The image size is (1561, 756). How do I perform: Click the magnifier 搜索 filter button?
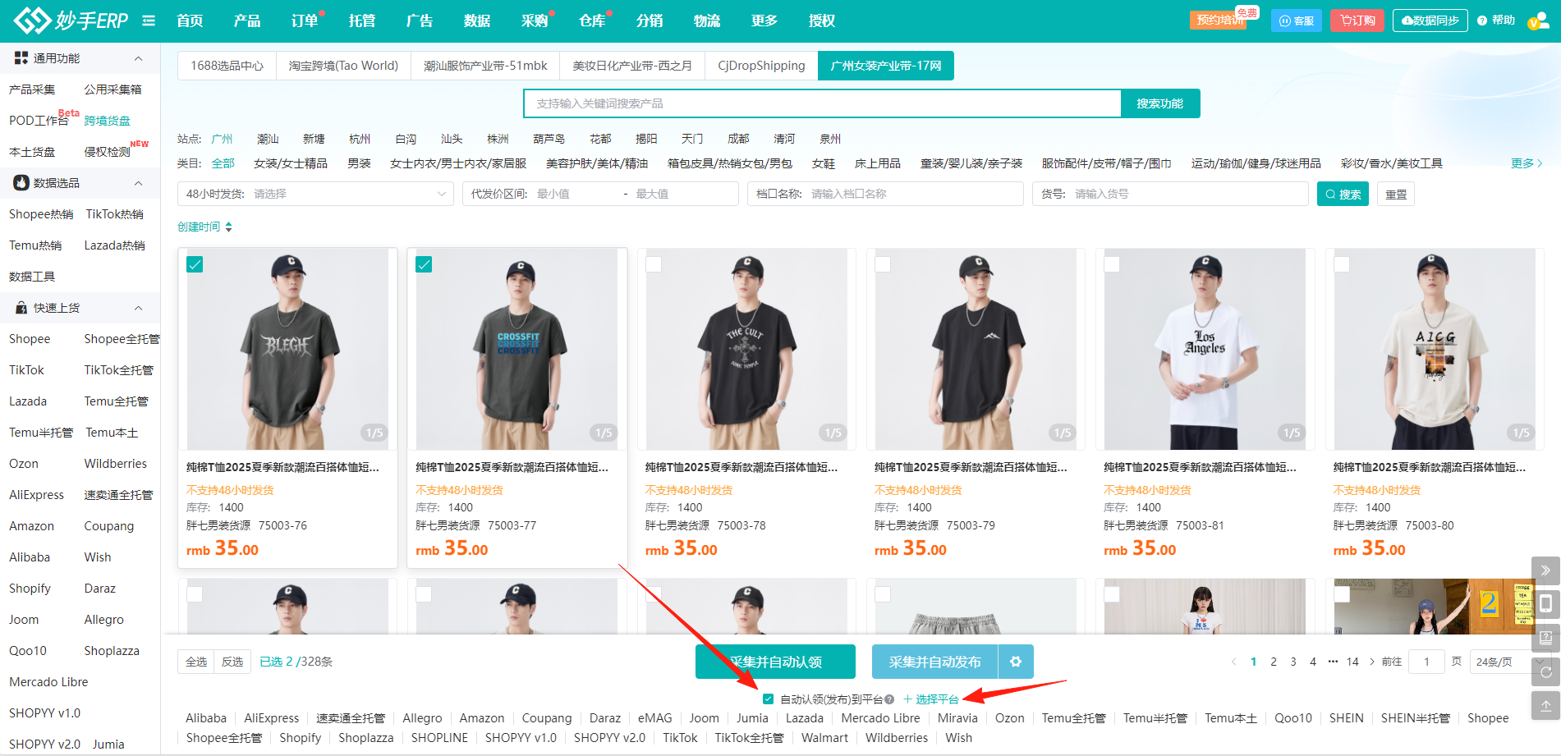1343,195
